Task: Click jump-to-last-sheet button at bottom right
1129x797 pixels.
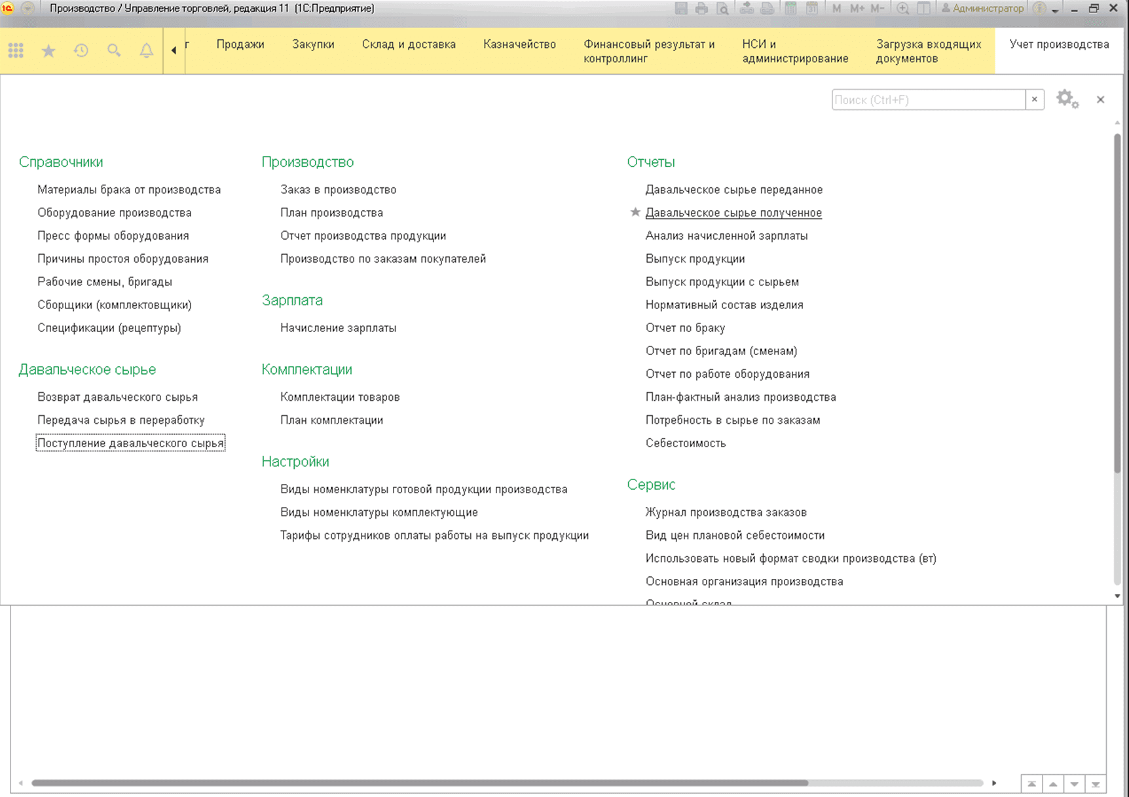Action: coord(1095,784)
